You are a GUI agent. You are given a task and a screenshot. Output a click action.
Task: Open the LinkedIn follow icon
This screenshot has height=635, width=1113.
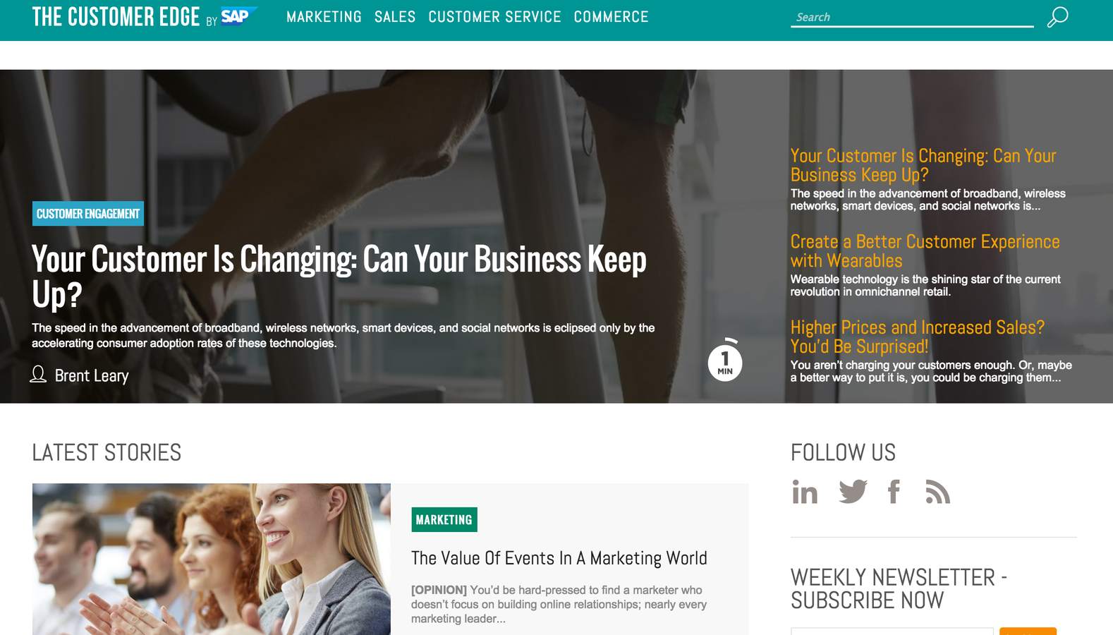(805, 492)
